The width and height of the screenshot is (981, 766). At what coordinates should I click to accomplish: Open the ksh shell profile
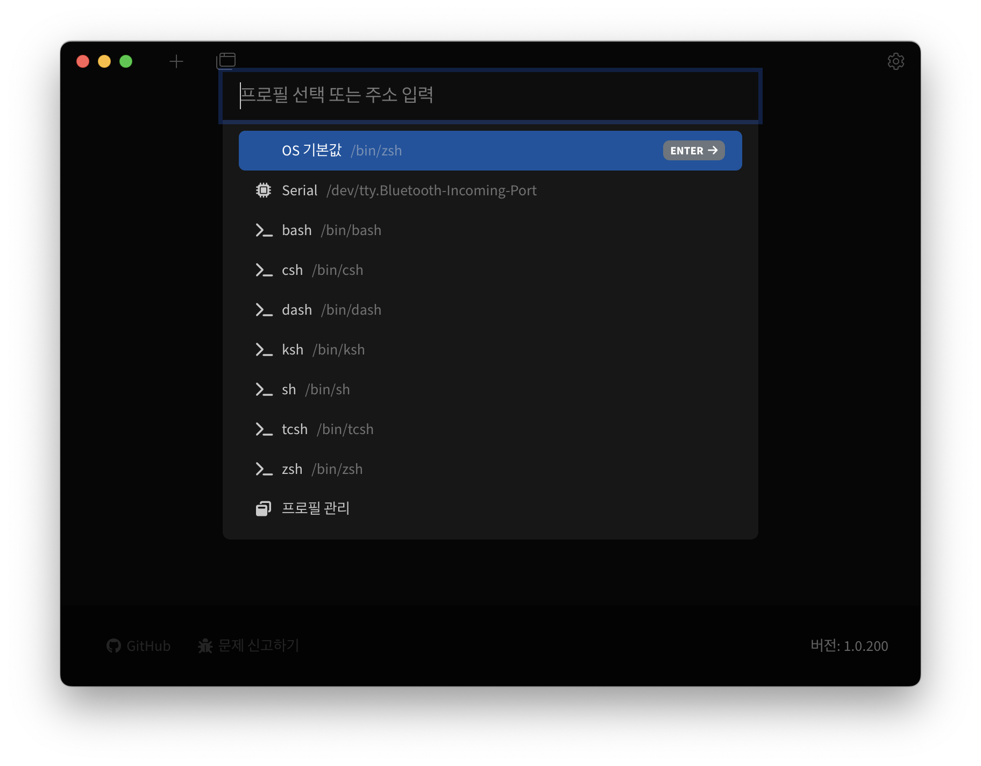click(490, 350)
